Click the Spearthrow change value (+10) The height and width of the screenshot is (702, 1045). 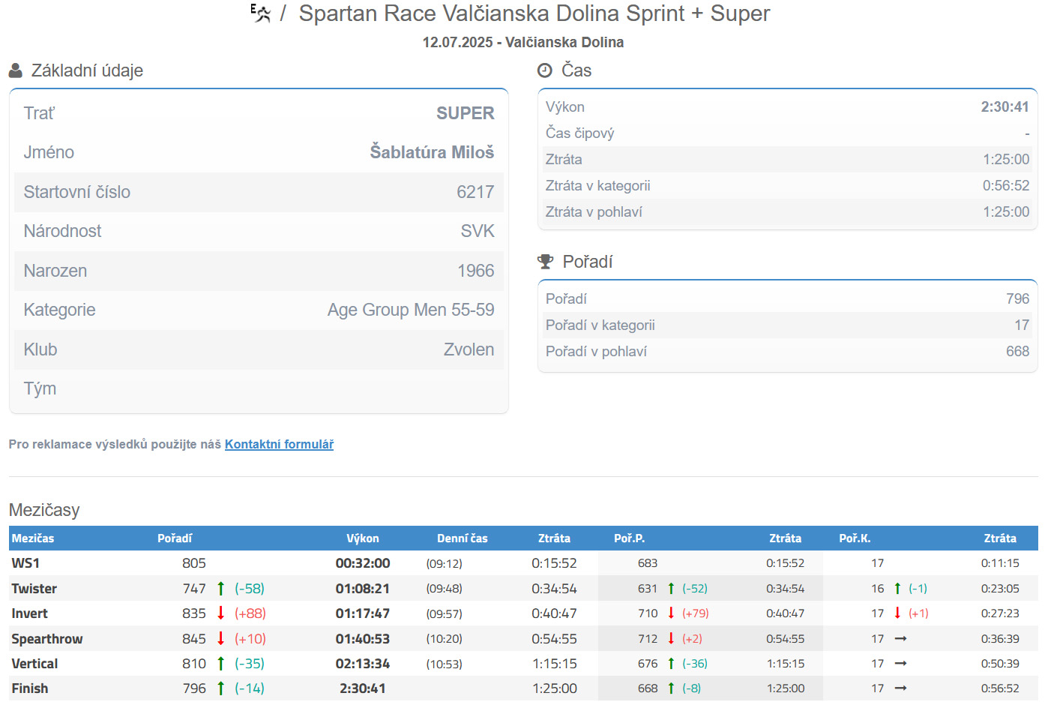click(250, 639)
